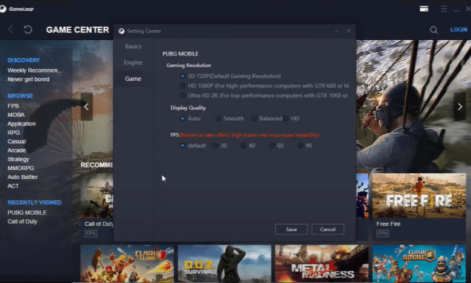This screenshot has height=283, width=471.
Task: Open the search icon in Game Center
Action: (434, 30)
